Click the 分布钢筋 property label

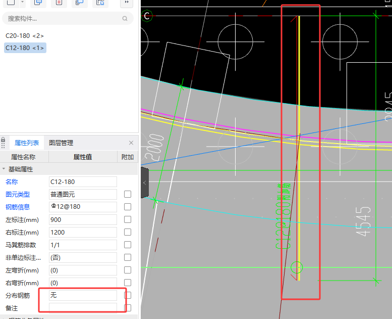coord(18,295)
